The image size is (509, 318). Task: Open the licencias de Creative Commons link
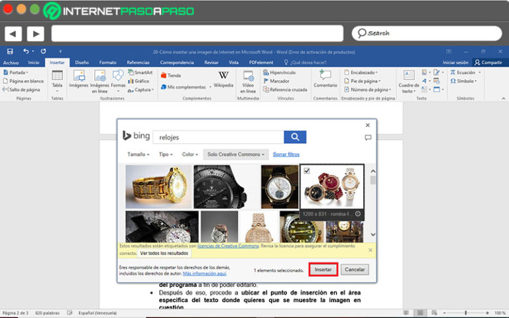click(228, 246)
